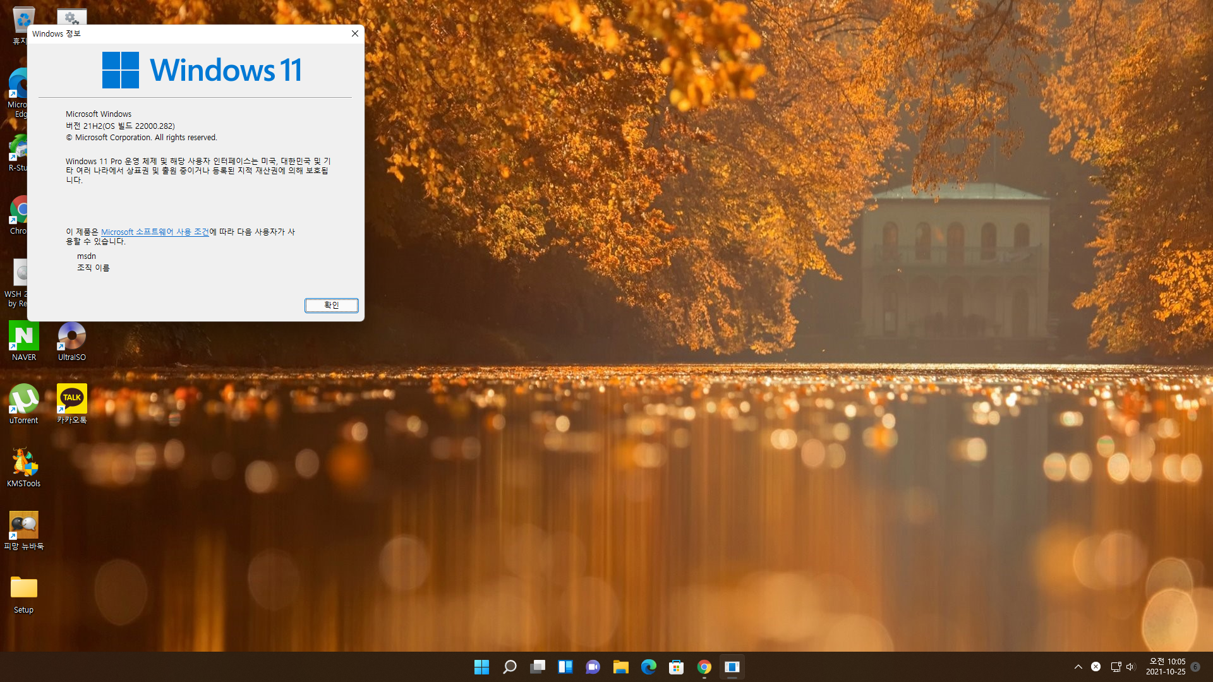The height and width of the screenshot is (682, 1213).
Task: Open File Explorer from taskbar
Action: (620, 667)
